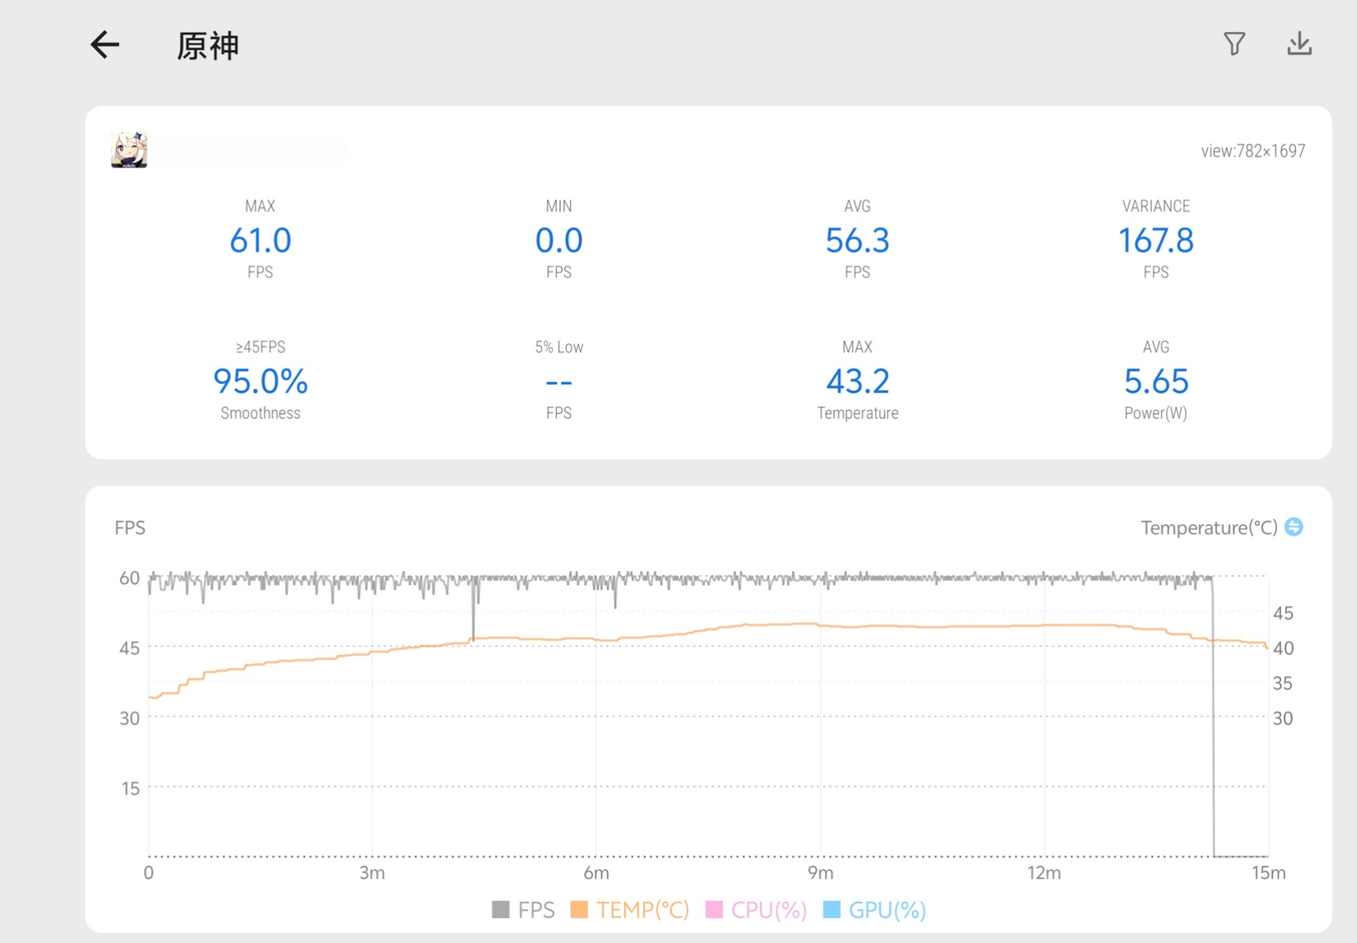1357x943 pixels.
Task: Open the filter funnel icon
Action: (1234, 44)
